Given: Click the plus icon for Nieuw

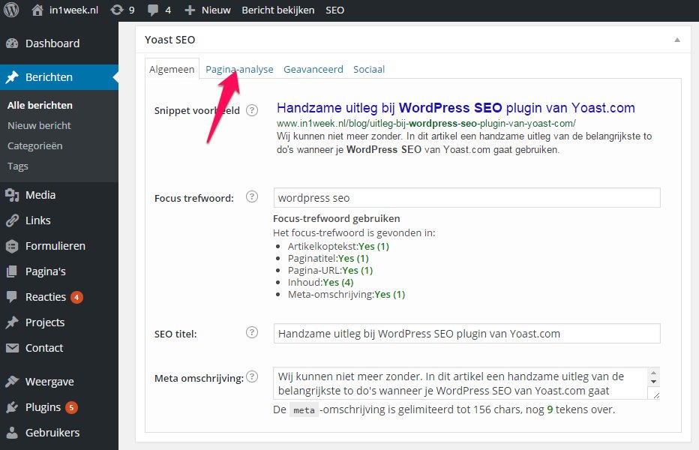Looking at the screenshot, I should (190, 10).
